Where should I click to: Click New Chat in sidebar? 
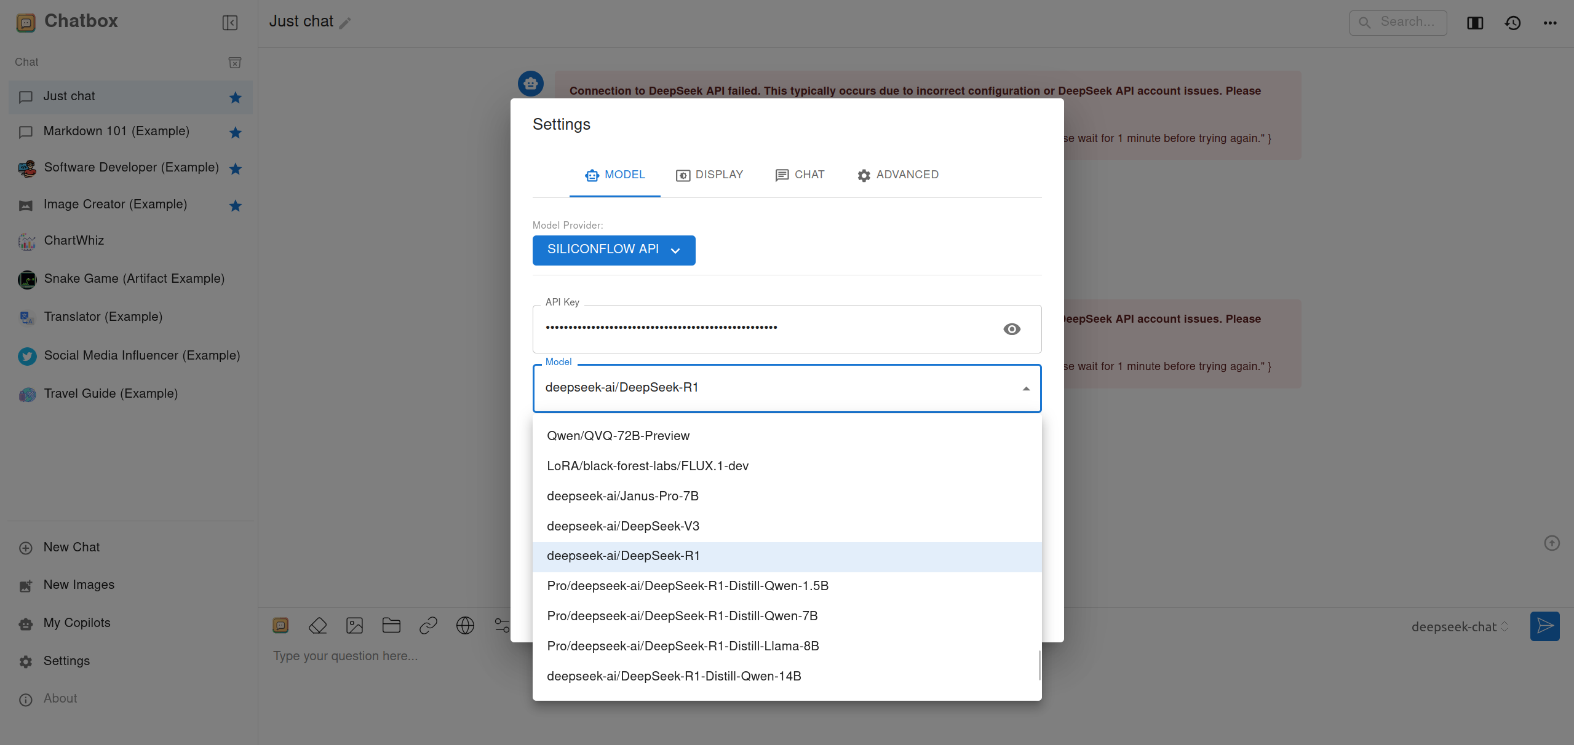coord(71,547)
